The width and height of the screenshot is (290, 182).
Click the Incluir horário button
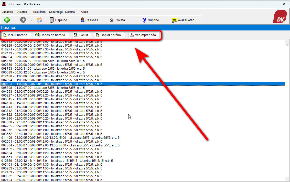click(x=17, y=35)
